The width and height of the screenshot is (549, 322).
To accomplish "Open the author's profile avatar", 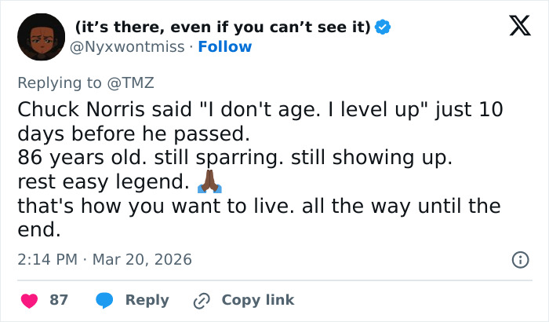I will (41, 37).
